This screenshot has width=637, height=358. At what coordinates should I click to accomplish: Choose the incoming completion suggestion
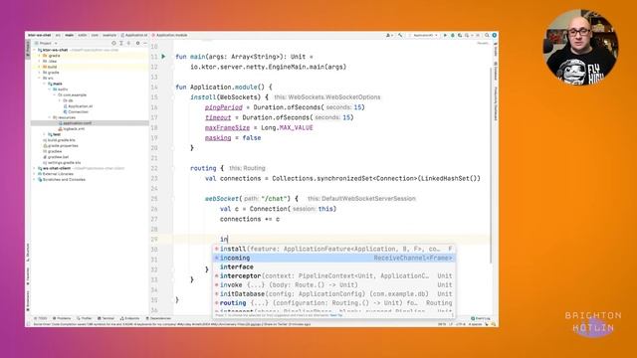(334, 258)
